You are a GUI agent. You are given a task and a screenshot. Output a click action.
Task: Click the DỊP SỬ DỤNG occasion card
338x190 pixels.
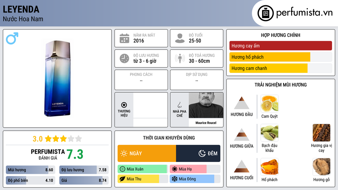pos(197,80)
